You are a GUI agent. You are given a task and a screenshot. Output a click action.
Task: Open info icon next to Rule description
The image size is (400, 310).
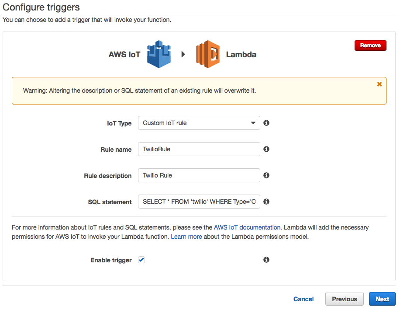[x=266, y=175]
